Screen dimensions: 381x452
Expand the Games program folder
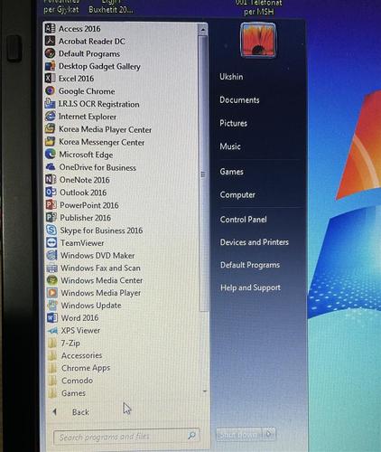[x=67, y=393]
